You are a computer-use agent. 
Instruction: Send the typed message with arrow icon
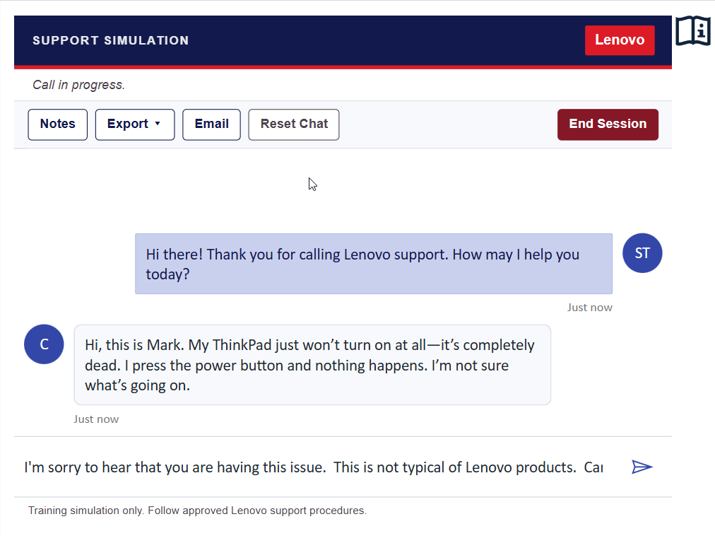point(642,467)
